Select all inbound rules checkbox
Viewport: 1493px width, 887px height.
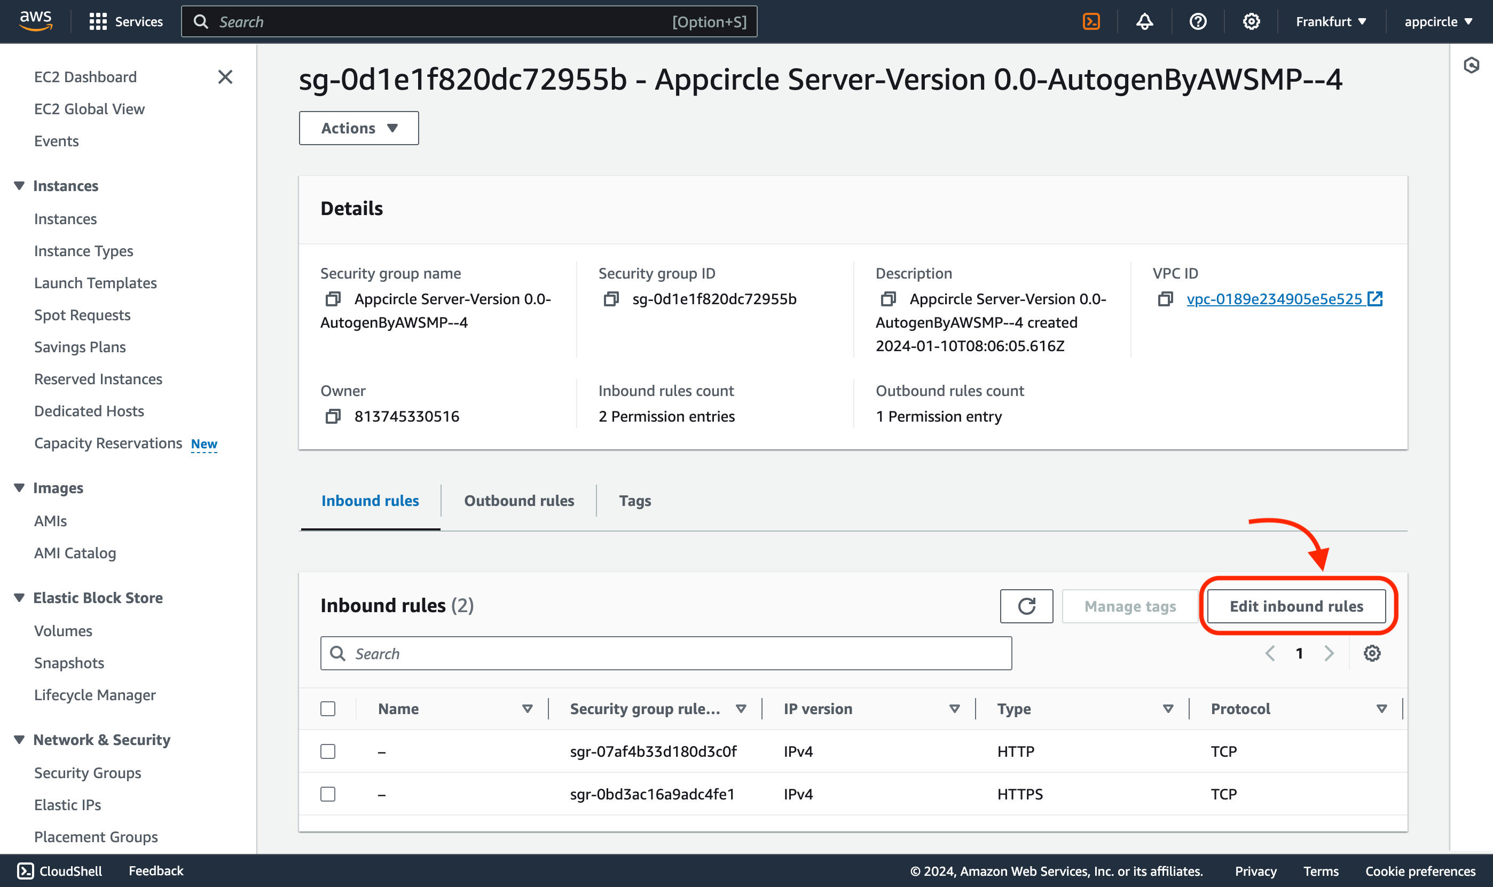328,708
